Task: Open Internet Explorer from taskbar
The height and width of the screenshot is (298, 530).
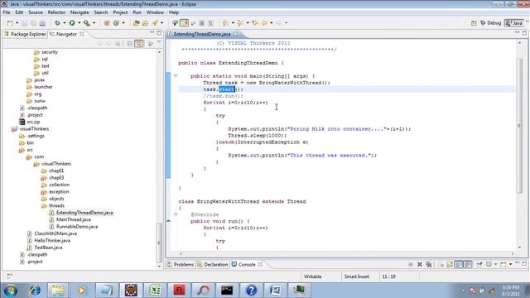Action: pyautogui.click(x=35, y=291)
